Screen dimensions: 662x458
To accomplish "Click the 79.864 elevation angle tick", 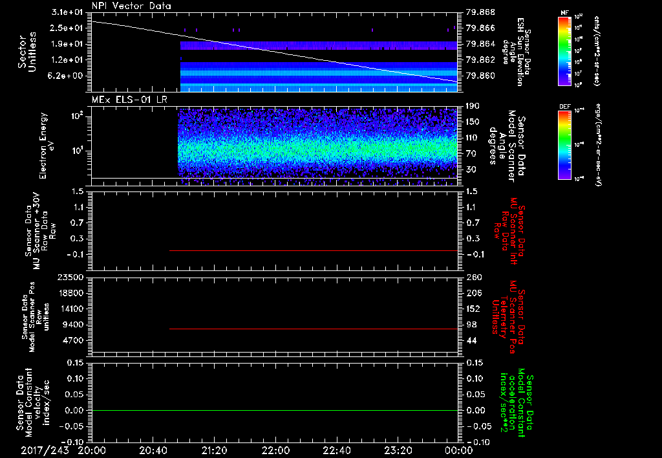I will click(x=480, y=44).
